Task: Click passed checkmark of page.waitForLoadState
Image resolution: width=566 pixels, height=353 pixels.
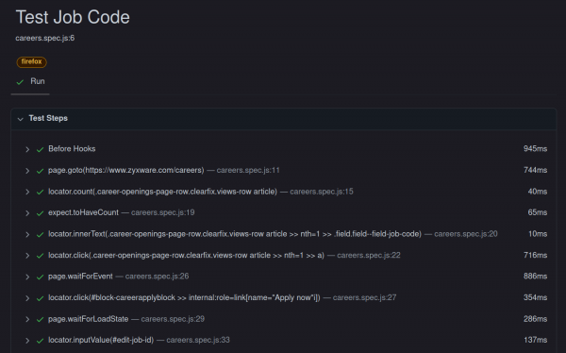Action: 40,319
